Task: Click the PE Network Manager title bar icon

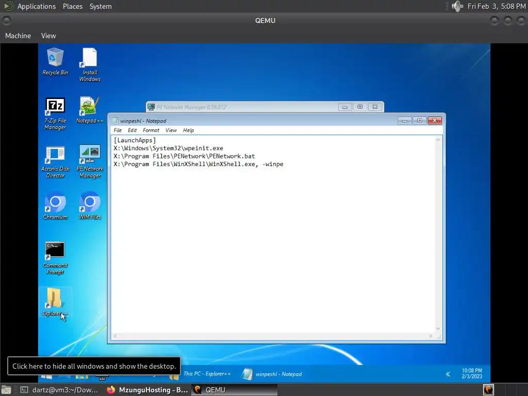Action: point(151,107)
